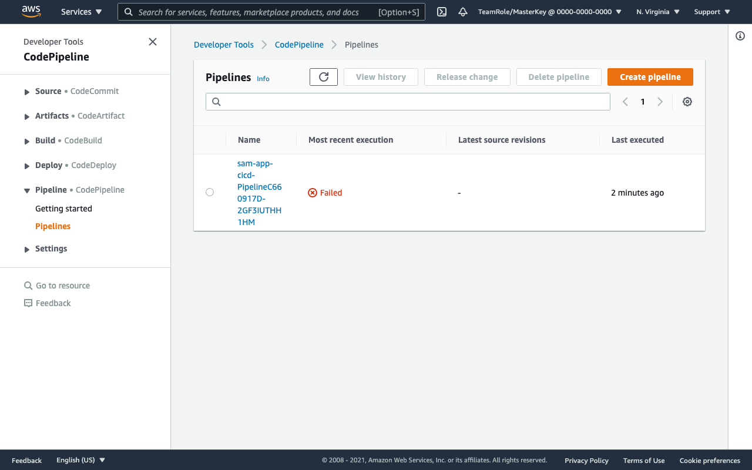Open the Info link beside Pipelines
Screen dimensions: 752x470
263,79
